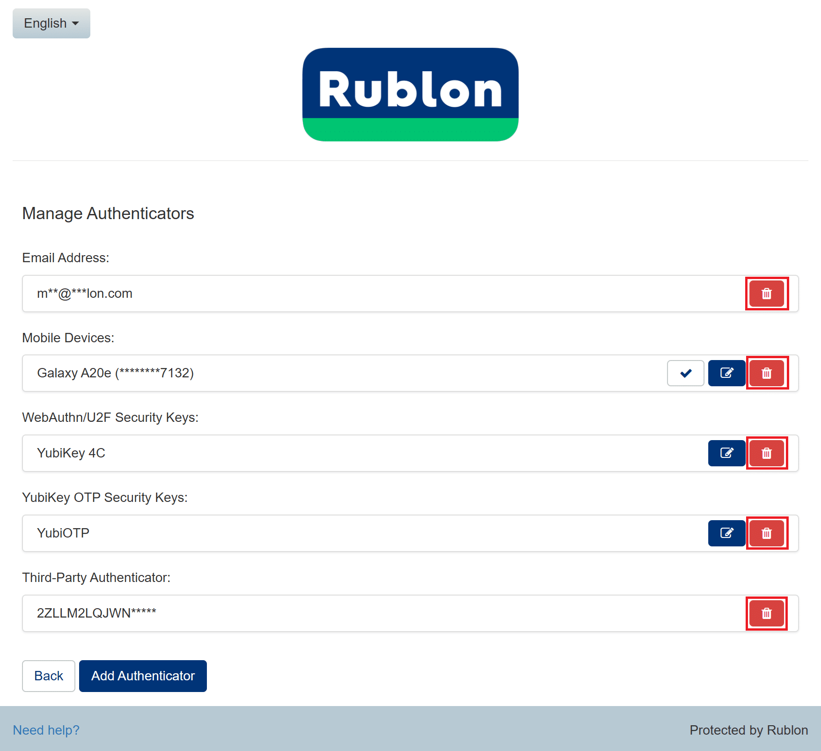821x751 pixels.
Task: Click the 2ZLLM2LQJWN authenticator entry text
Action: tap(96, 613)
